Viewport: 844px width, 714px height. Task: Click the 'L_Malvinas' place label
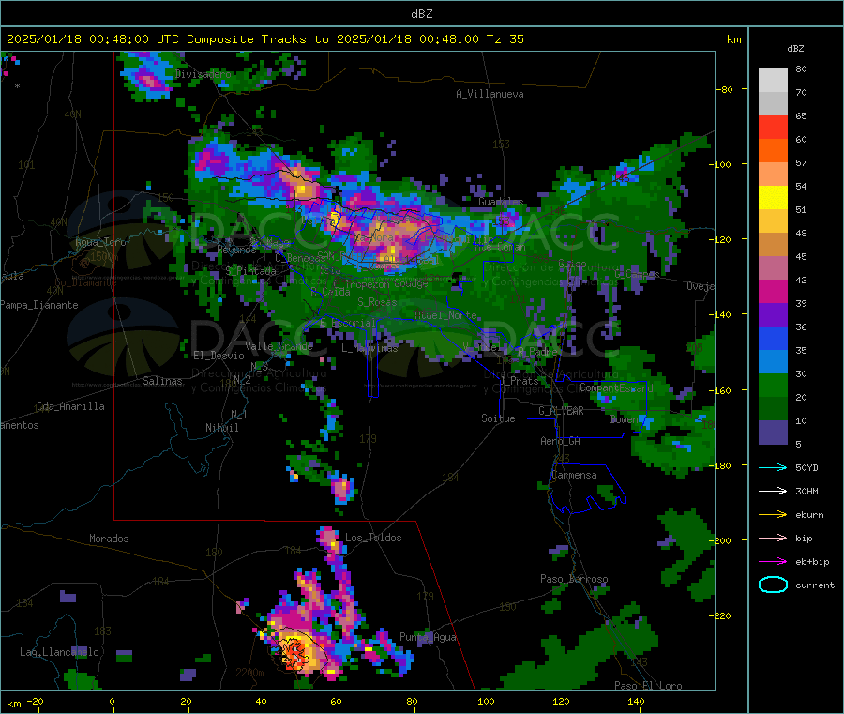pos(369,348)
